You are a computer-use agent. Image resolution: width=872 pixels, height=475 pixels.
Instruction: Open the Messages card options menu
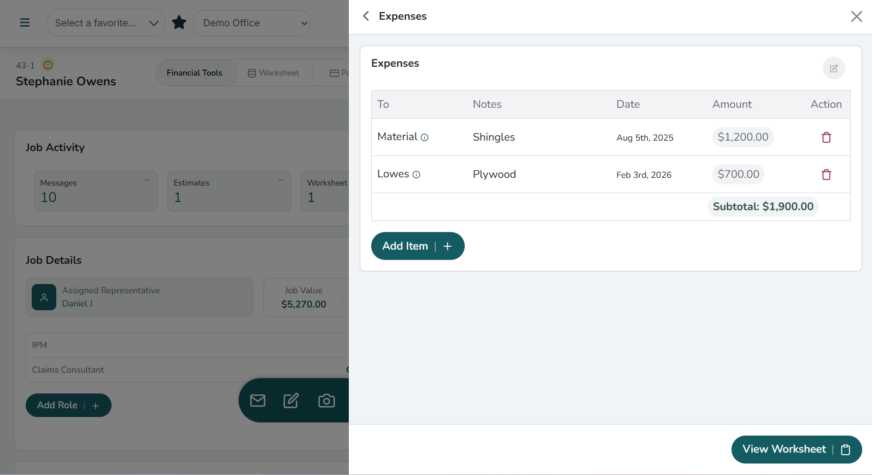(x=147, y=180)
